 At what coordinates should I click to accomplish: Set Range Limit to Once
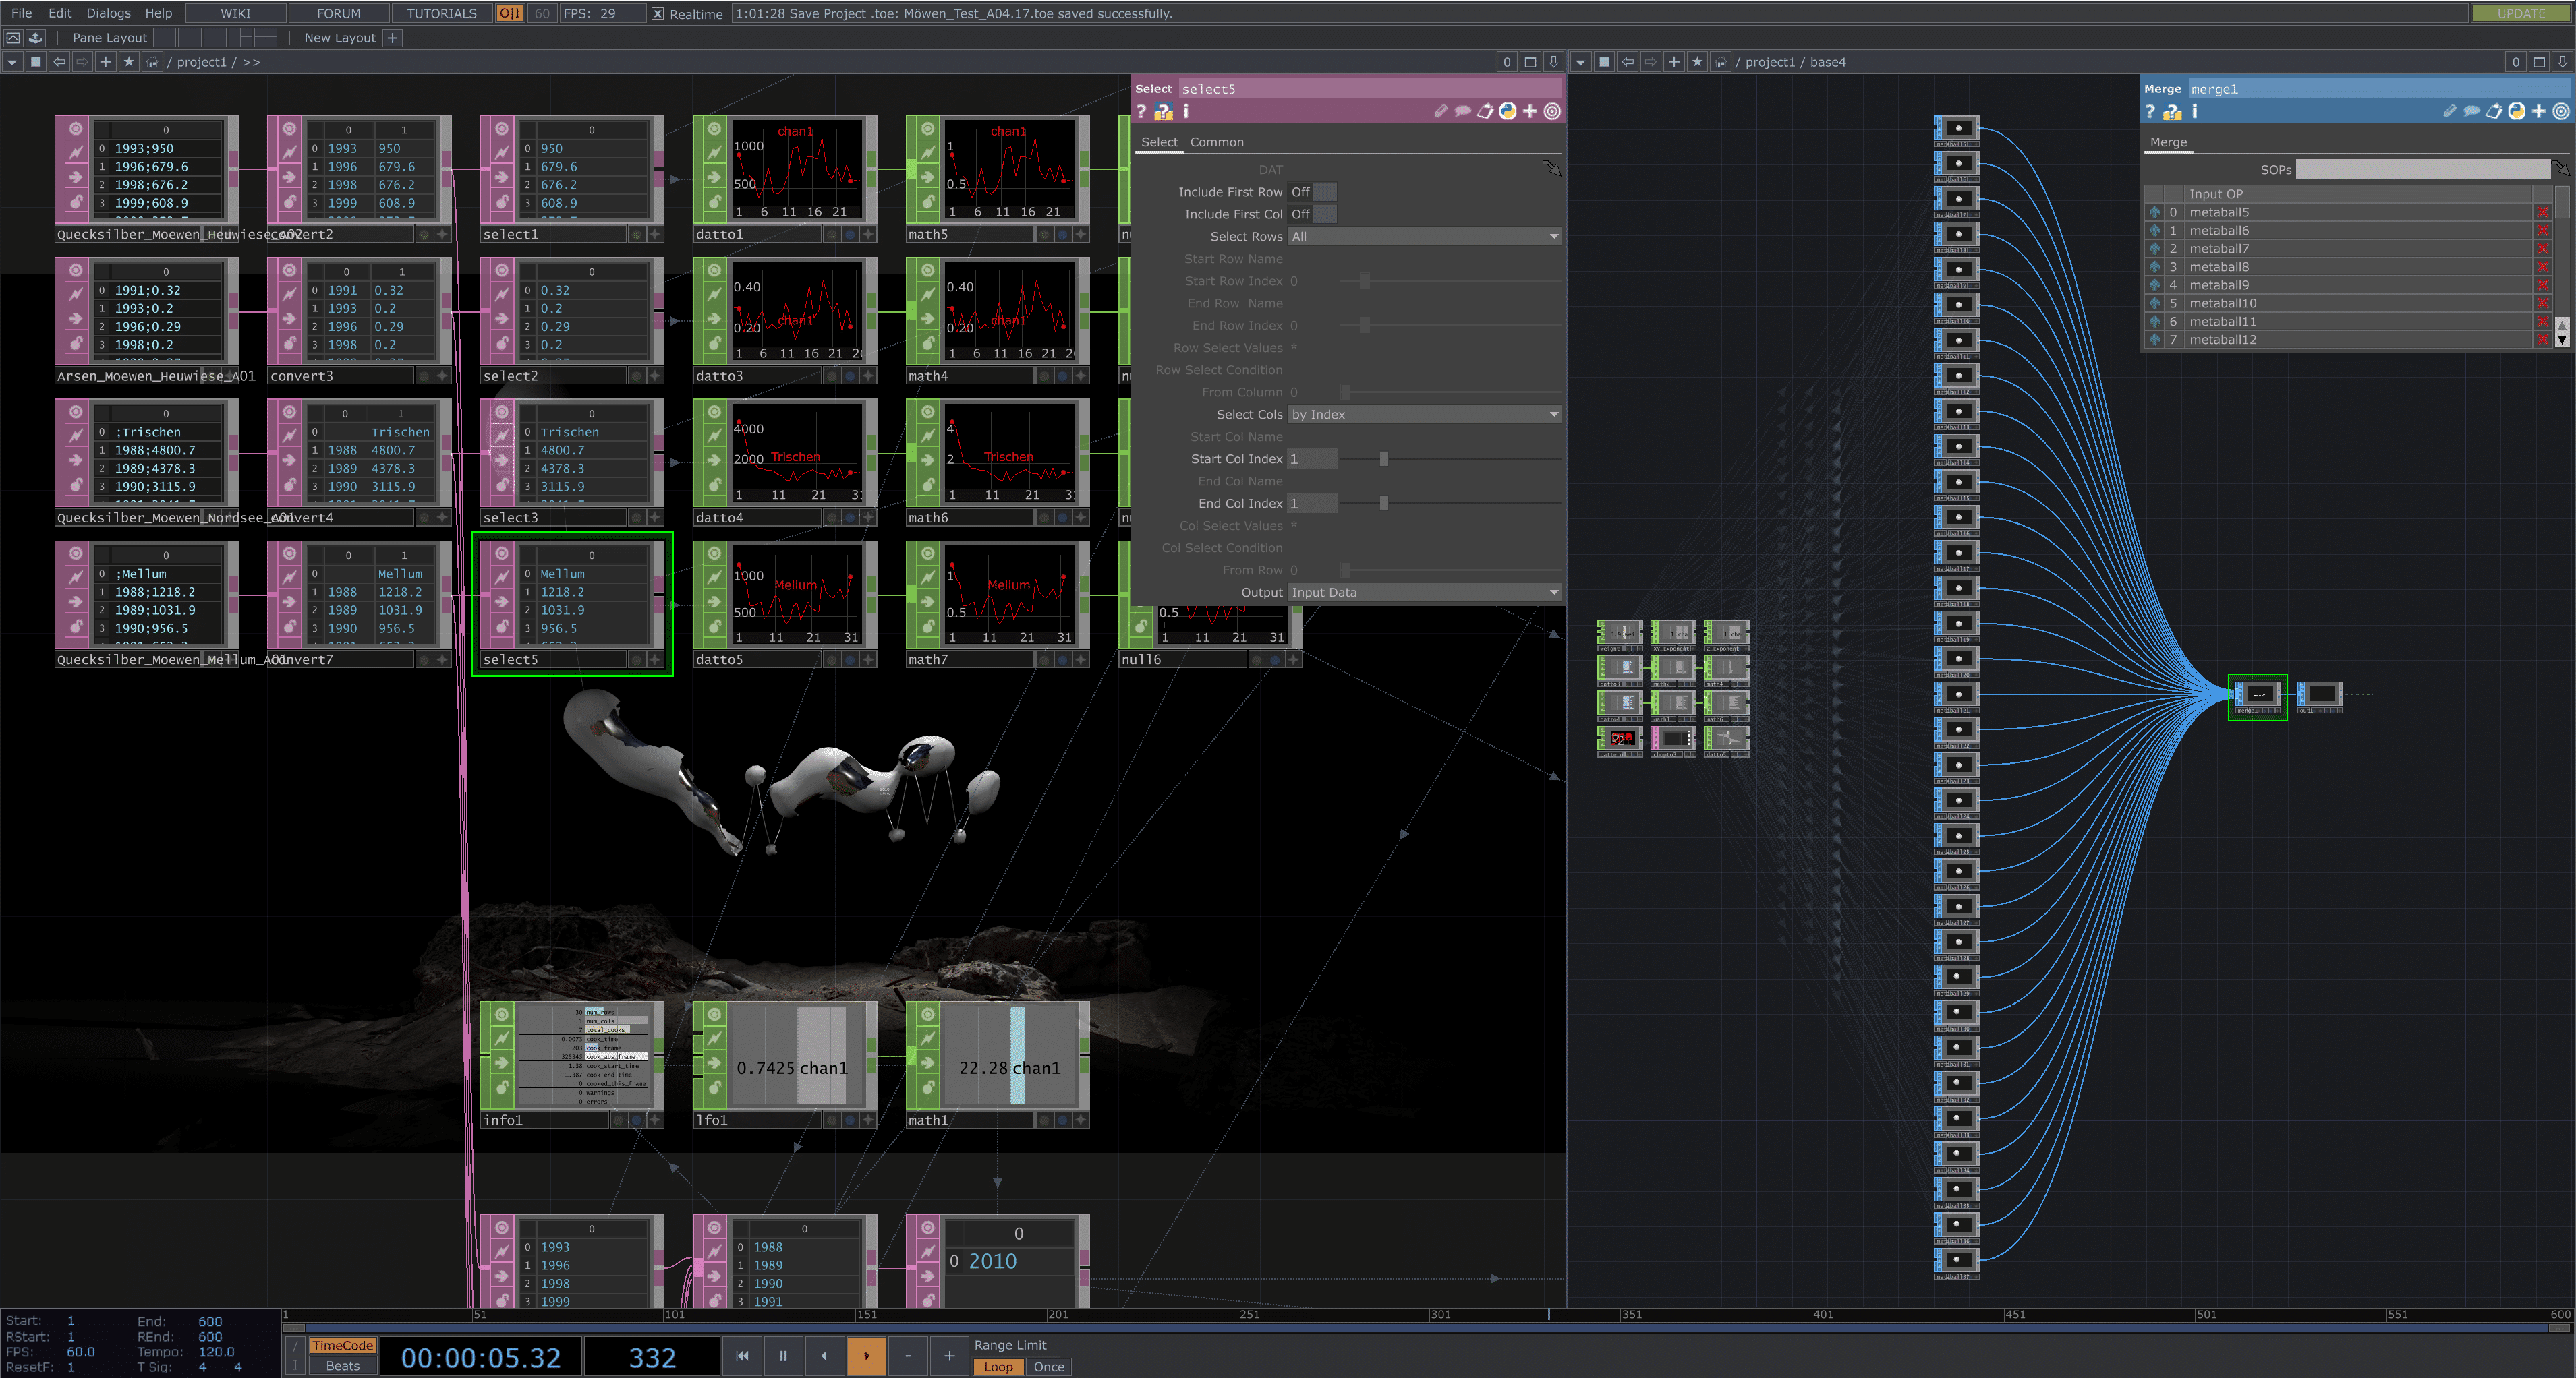tap(1048, 1367)
